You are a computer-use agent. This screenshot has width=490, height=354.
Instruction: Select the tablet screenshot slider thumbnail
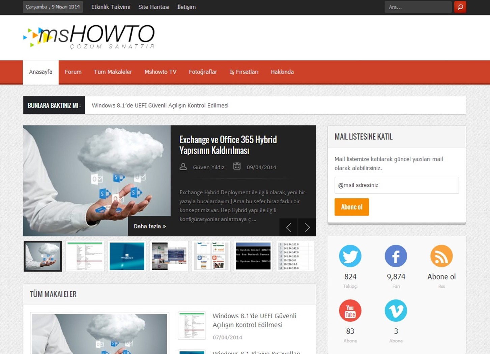point(169,256)
